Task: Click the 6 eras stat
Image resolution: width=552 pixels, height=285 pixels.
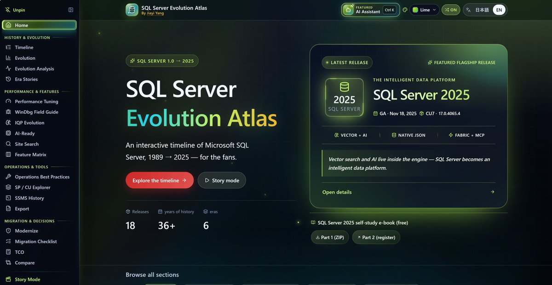Action: (x=210, y=220)
